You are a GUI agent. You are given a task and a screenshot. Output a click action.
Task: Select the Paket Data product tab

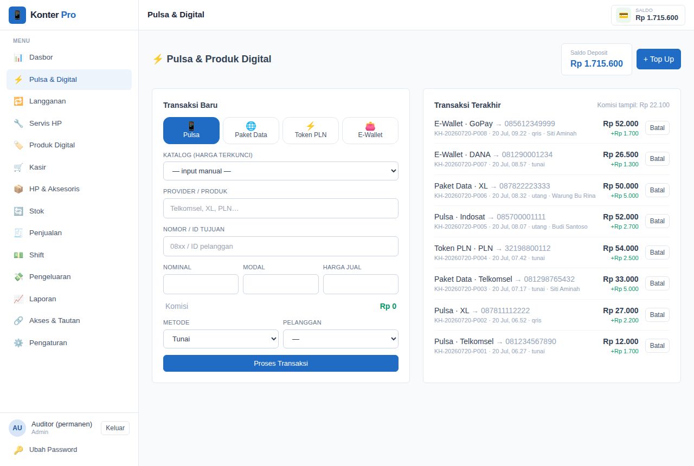click(x=251, y=131)
